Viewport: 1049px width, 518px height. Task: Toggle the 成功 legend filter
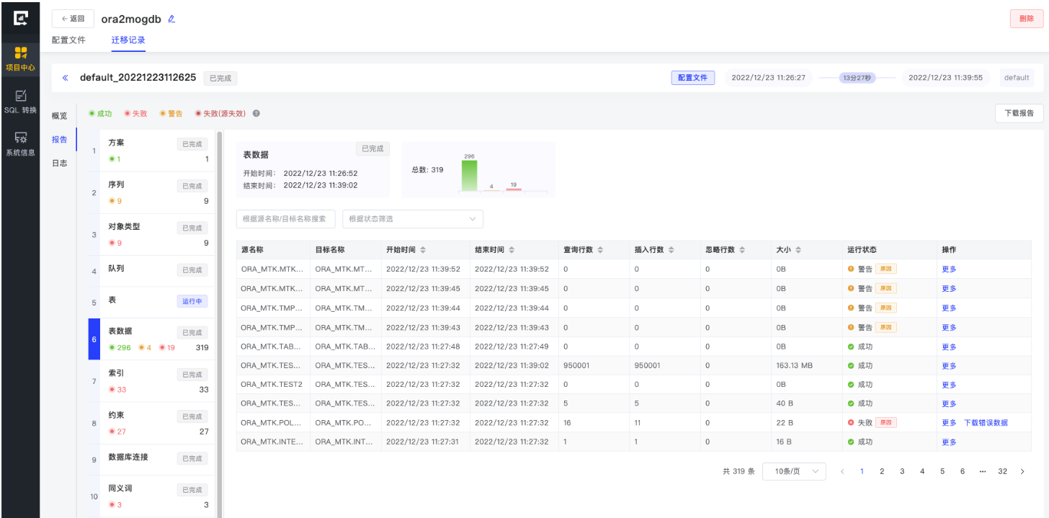[x=100, y=114]
